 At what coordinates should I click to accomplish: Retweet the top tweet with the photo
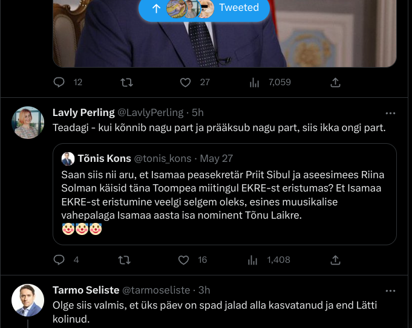pyautogui.click(x=127, y=82)
